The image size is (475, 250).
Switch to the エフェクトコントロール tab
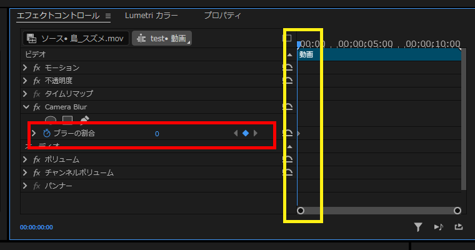coord(58,16)
